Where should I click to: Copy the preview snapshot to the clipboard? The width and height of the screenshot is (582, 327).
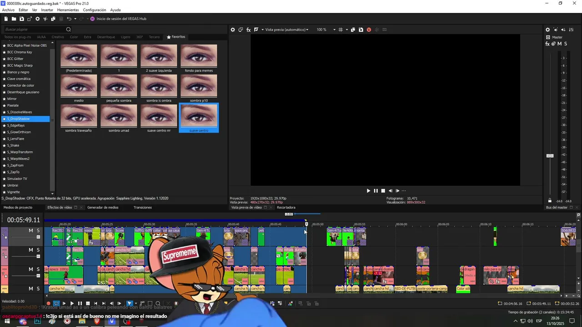[x=353, y=30]
